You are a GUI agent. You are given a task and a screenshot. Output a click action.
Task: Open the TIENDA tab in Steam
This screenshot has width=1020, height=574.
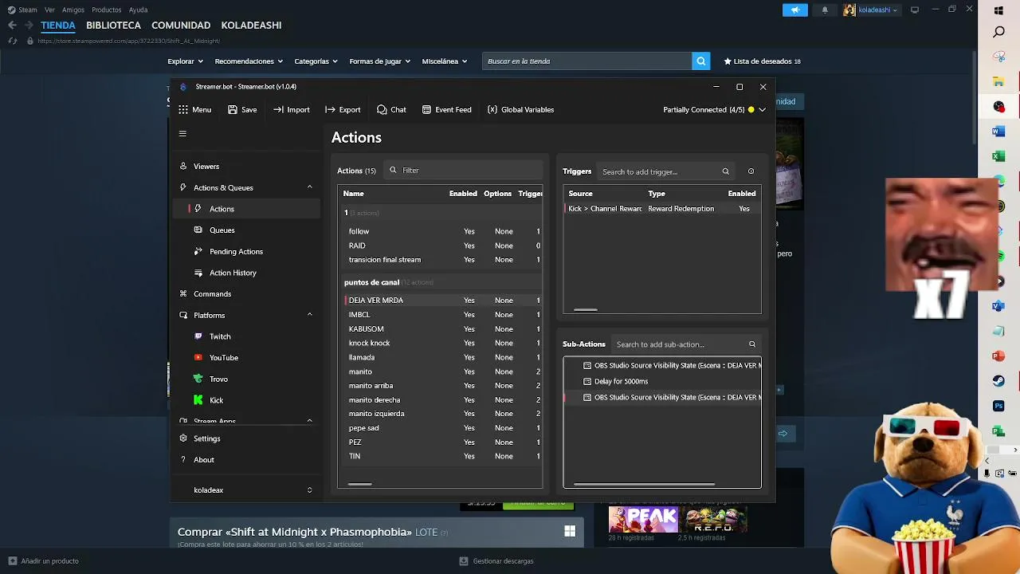tap(58, 26)
